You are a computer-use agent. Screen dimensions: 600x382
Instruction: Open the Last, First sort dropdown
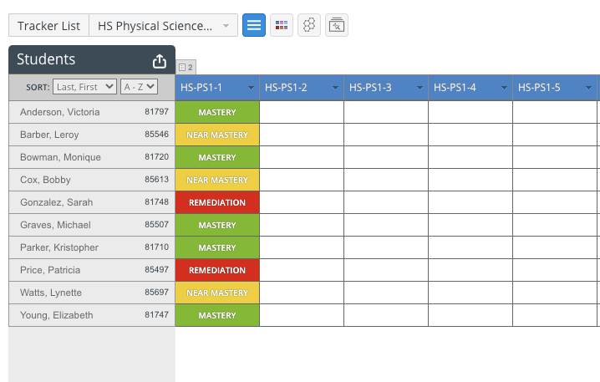point(84,87)
